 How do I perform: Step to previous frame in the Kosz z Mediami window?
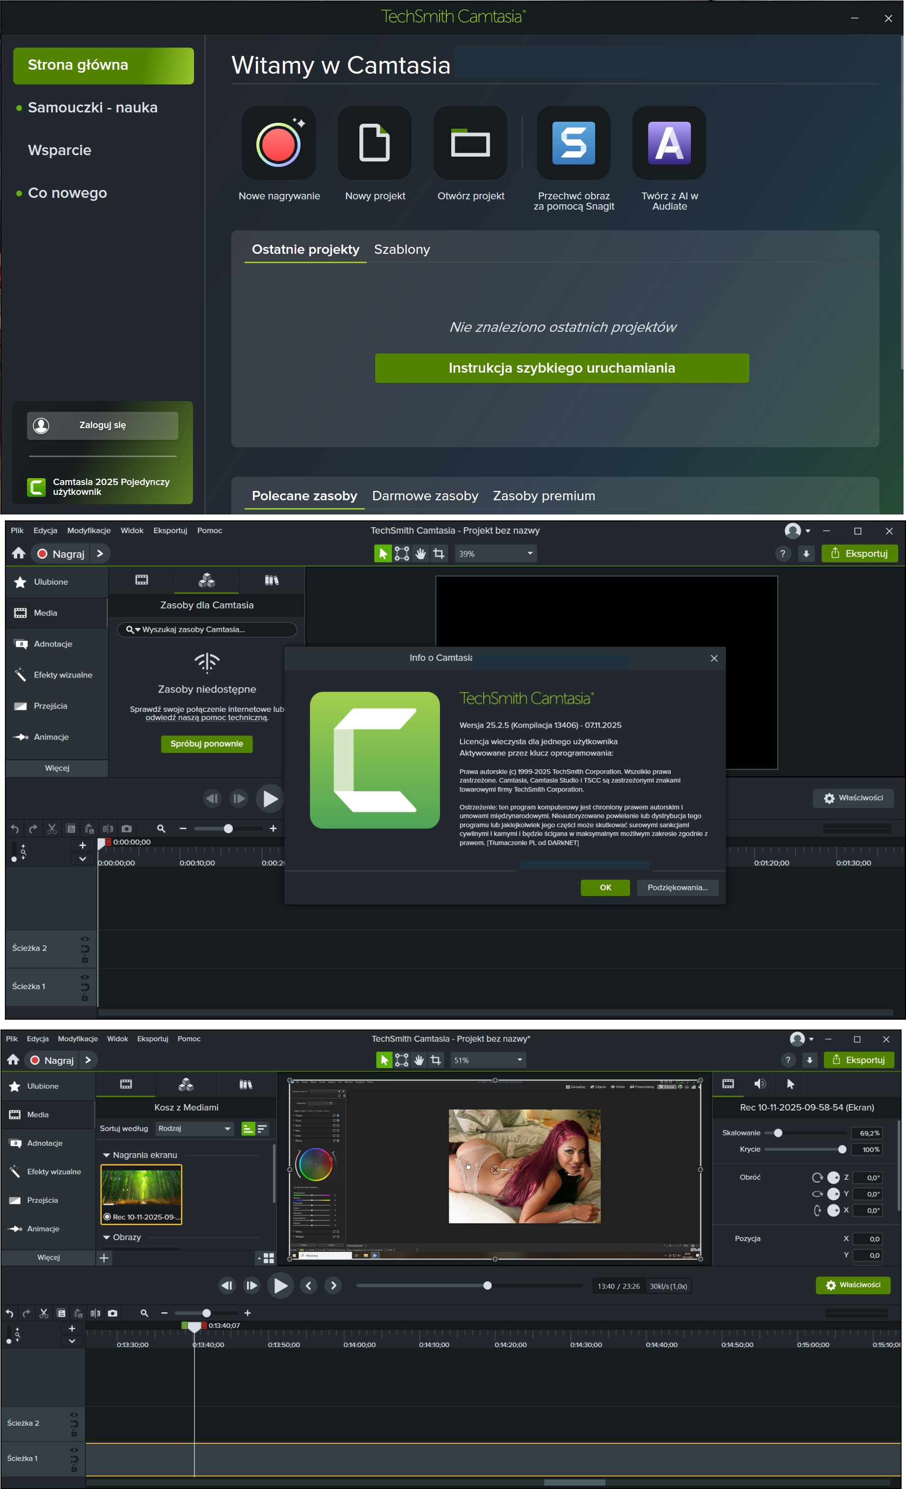227,1286
